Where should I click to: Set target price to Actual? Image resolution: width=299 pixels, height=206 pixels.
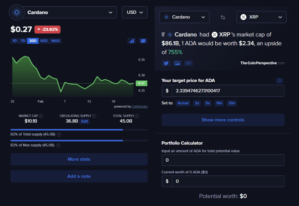tap(183, 103)
